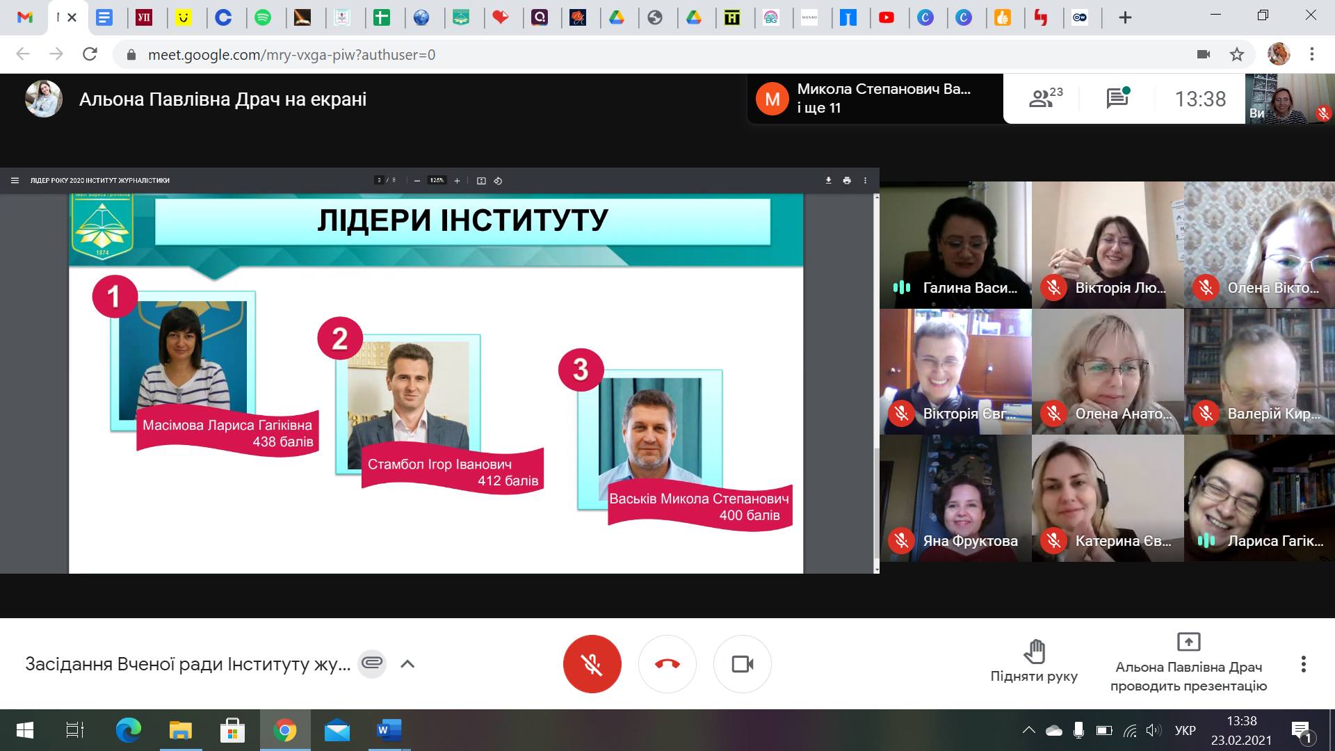Open the three-dot more options menu
This screenshot has height=751, width=1335.
click(x=1303, y=664)
